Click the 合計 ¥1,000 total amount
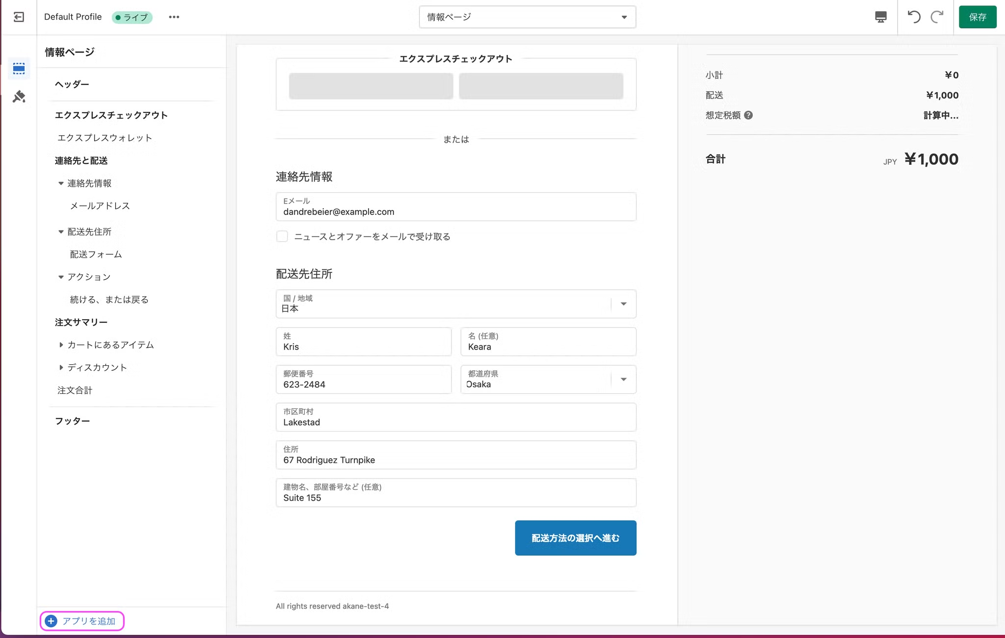 [931, 159]
